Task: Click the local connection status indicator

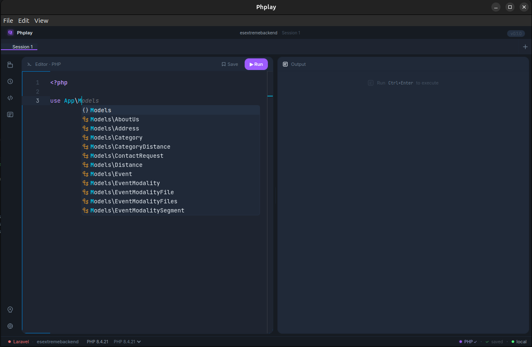Action: [x=519, y=342]
